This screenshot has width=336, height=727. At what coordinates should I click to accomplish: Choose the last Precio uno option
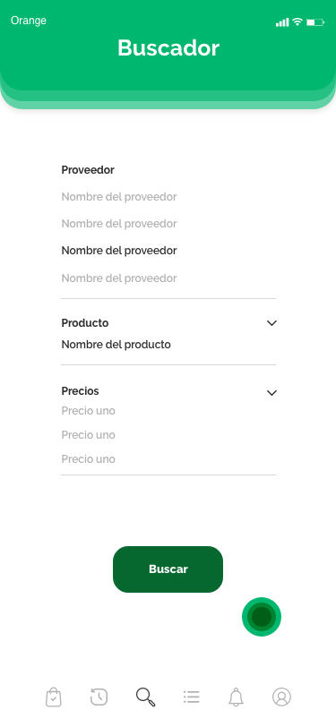pyautogui.click(x=88, y=459)
